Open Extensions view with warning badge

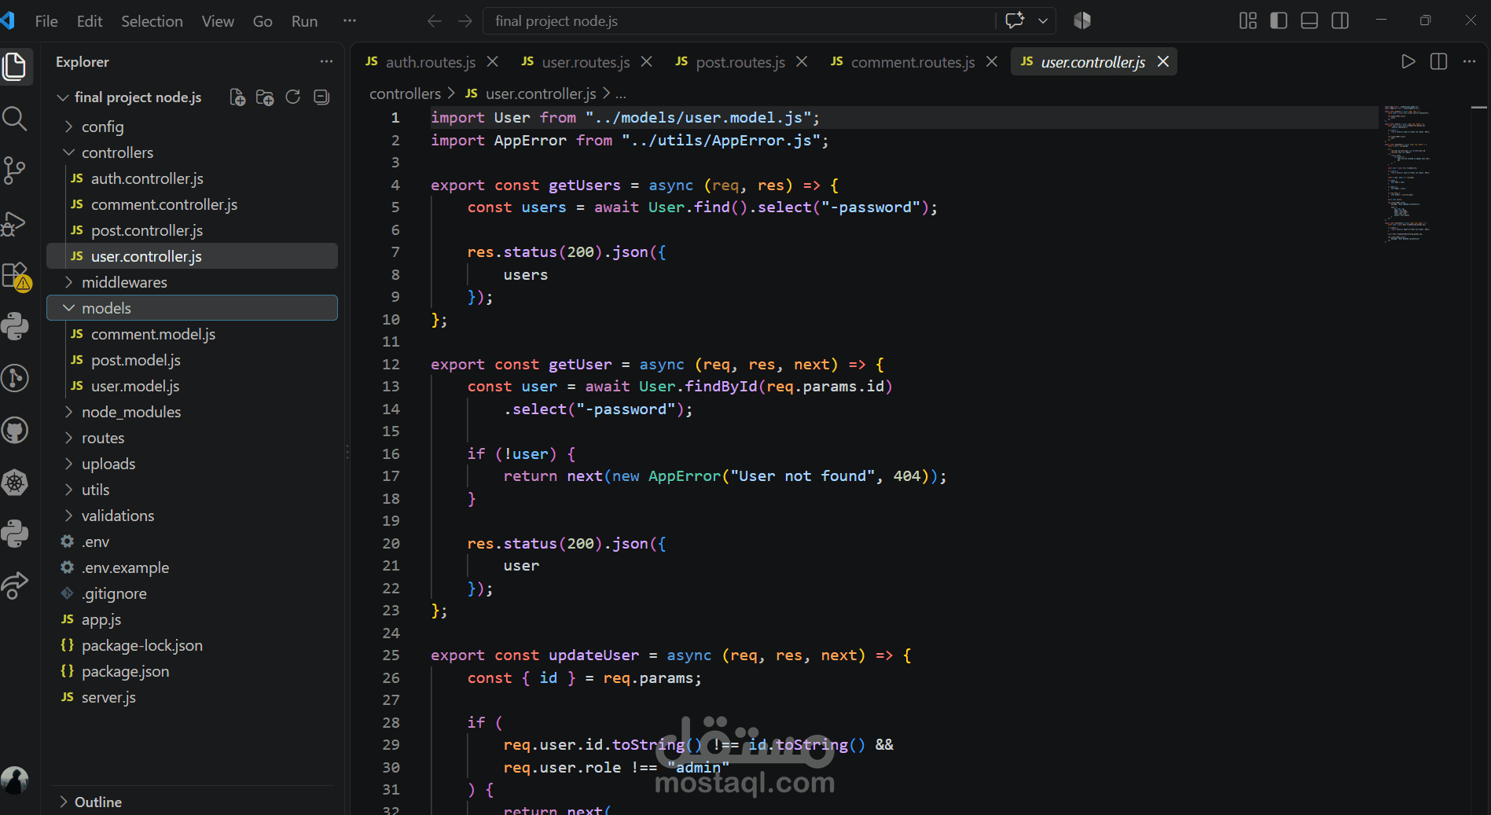[x=15, y=275]
